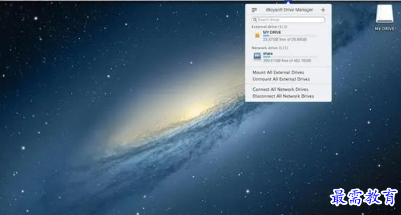This screenshot has height=215, width=401.
Task: Click the share drive name in list
Action: click(268, 54)
